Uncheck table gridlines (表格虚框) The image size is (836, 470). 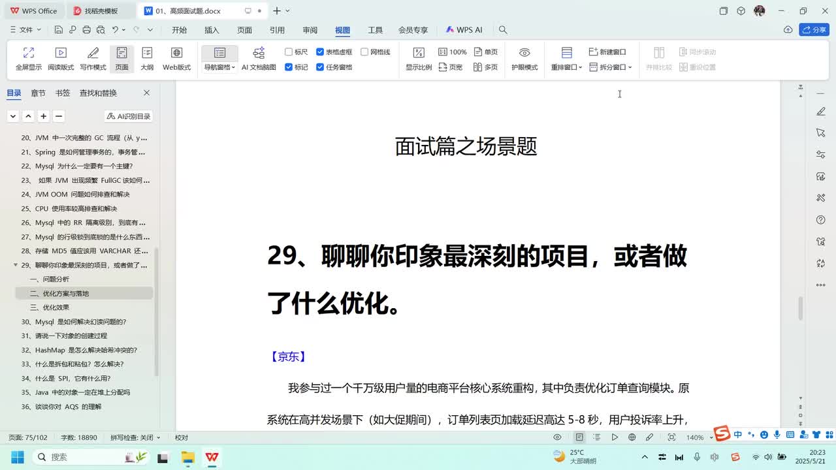point(334,52)
